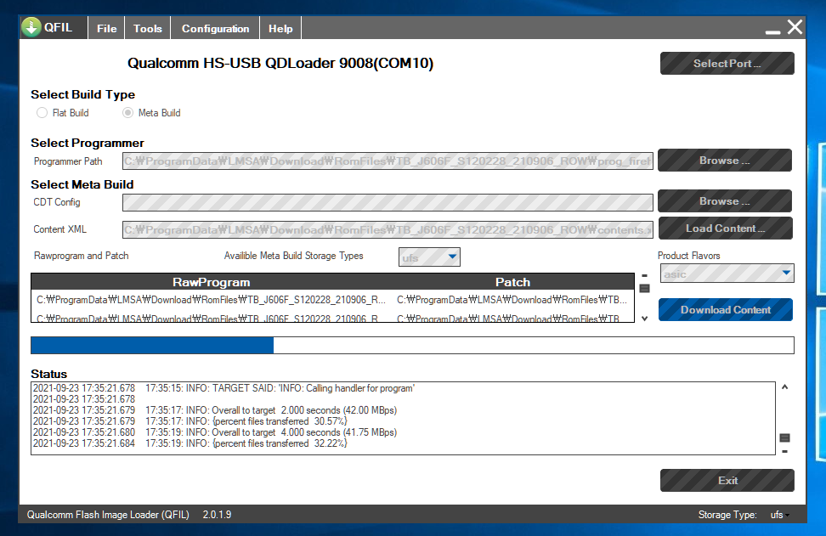Screen dimensions: 826x536
Task: Click the minus icon beside the RawProgram table
Action: (644, 275)
